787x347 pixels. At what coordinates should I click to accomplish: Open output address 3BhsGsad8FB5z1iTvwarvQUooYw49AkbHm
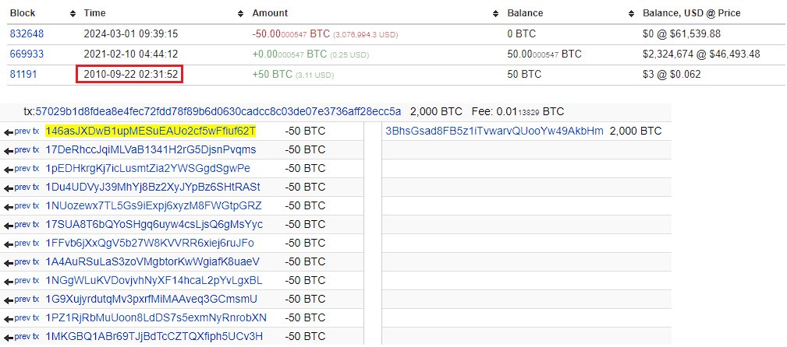point(495,131)
